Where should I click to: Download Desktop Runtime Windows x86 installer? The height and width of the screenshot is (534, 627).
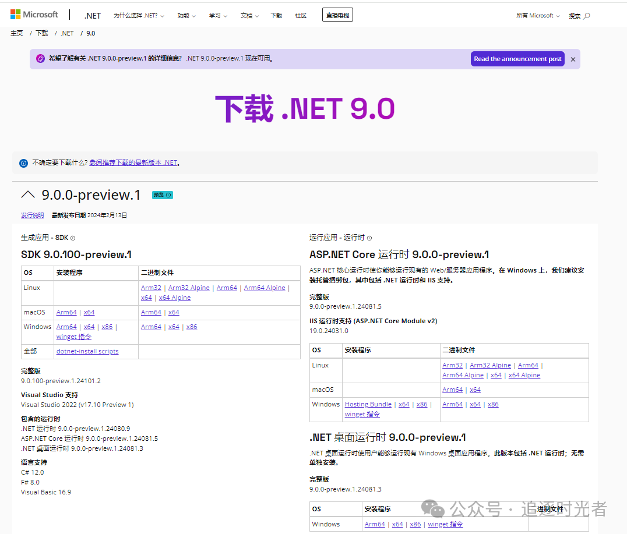point(415,525)
